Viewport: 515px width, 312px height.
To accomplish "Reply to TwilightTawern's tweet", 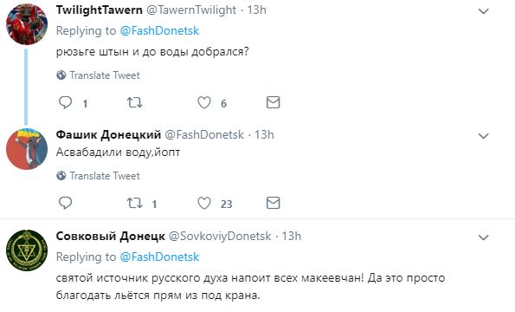I will (65, 102).
